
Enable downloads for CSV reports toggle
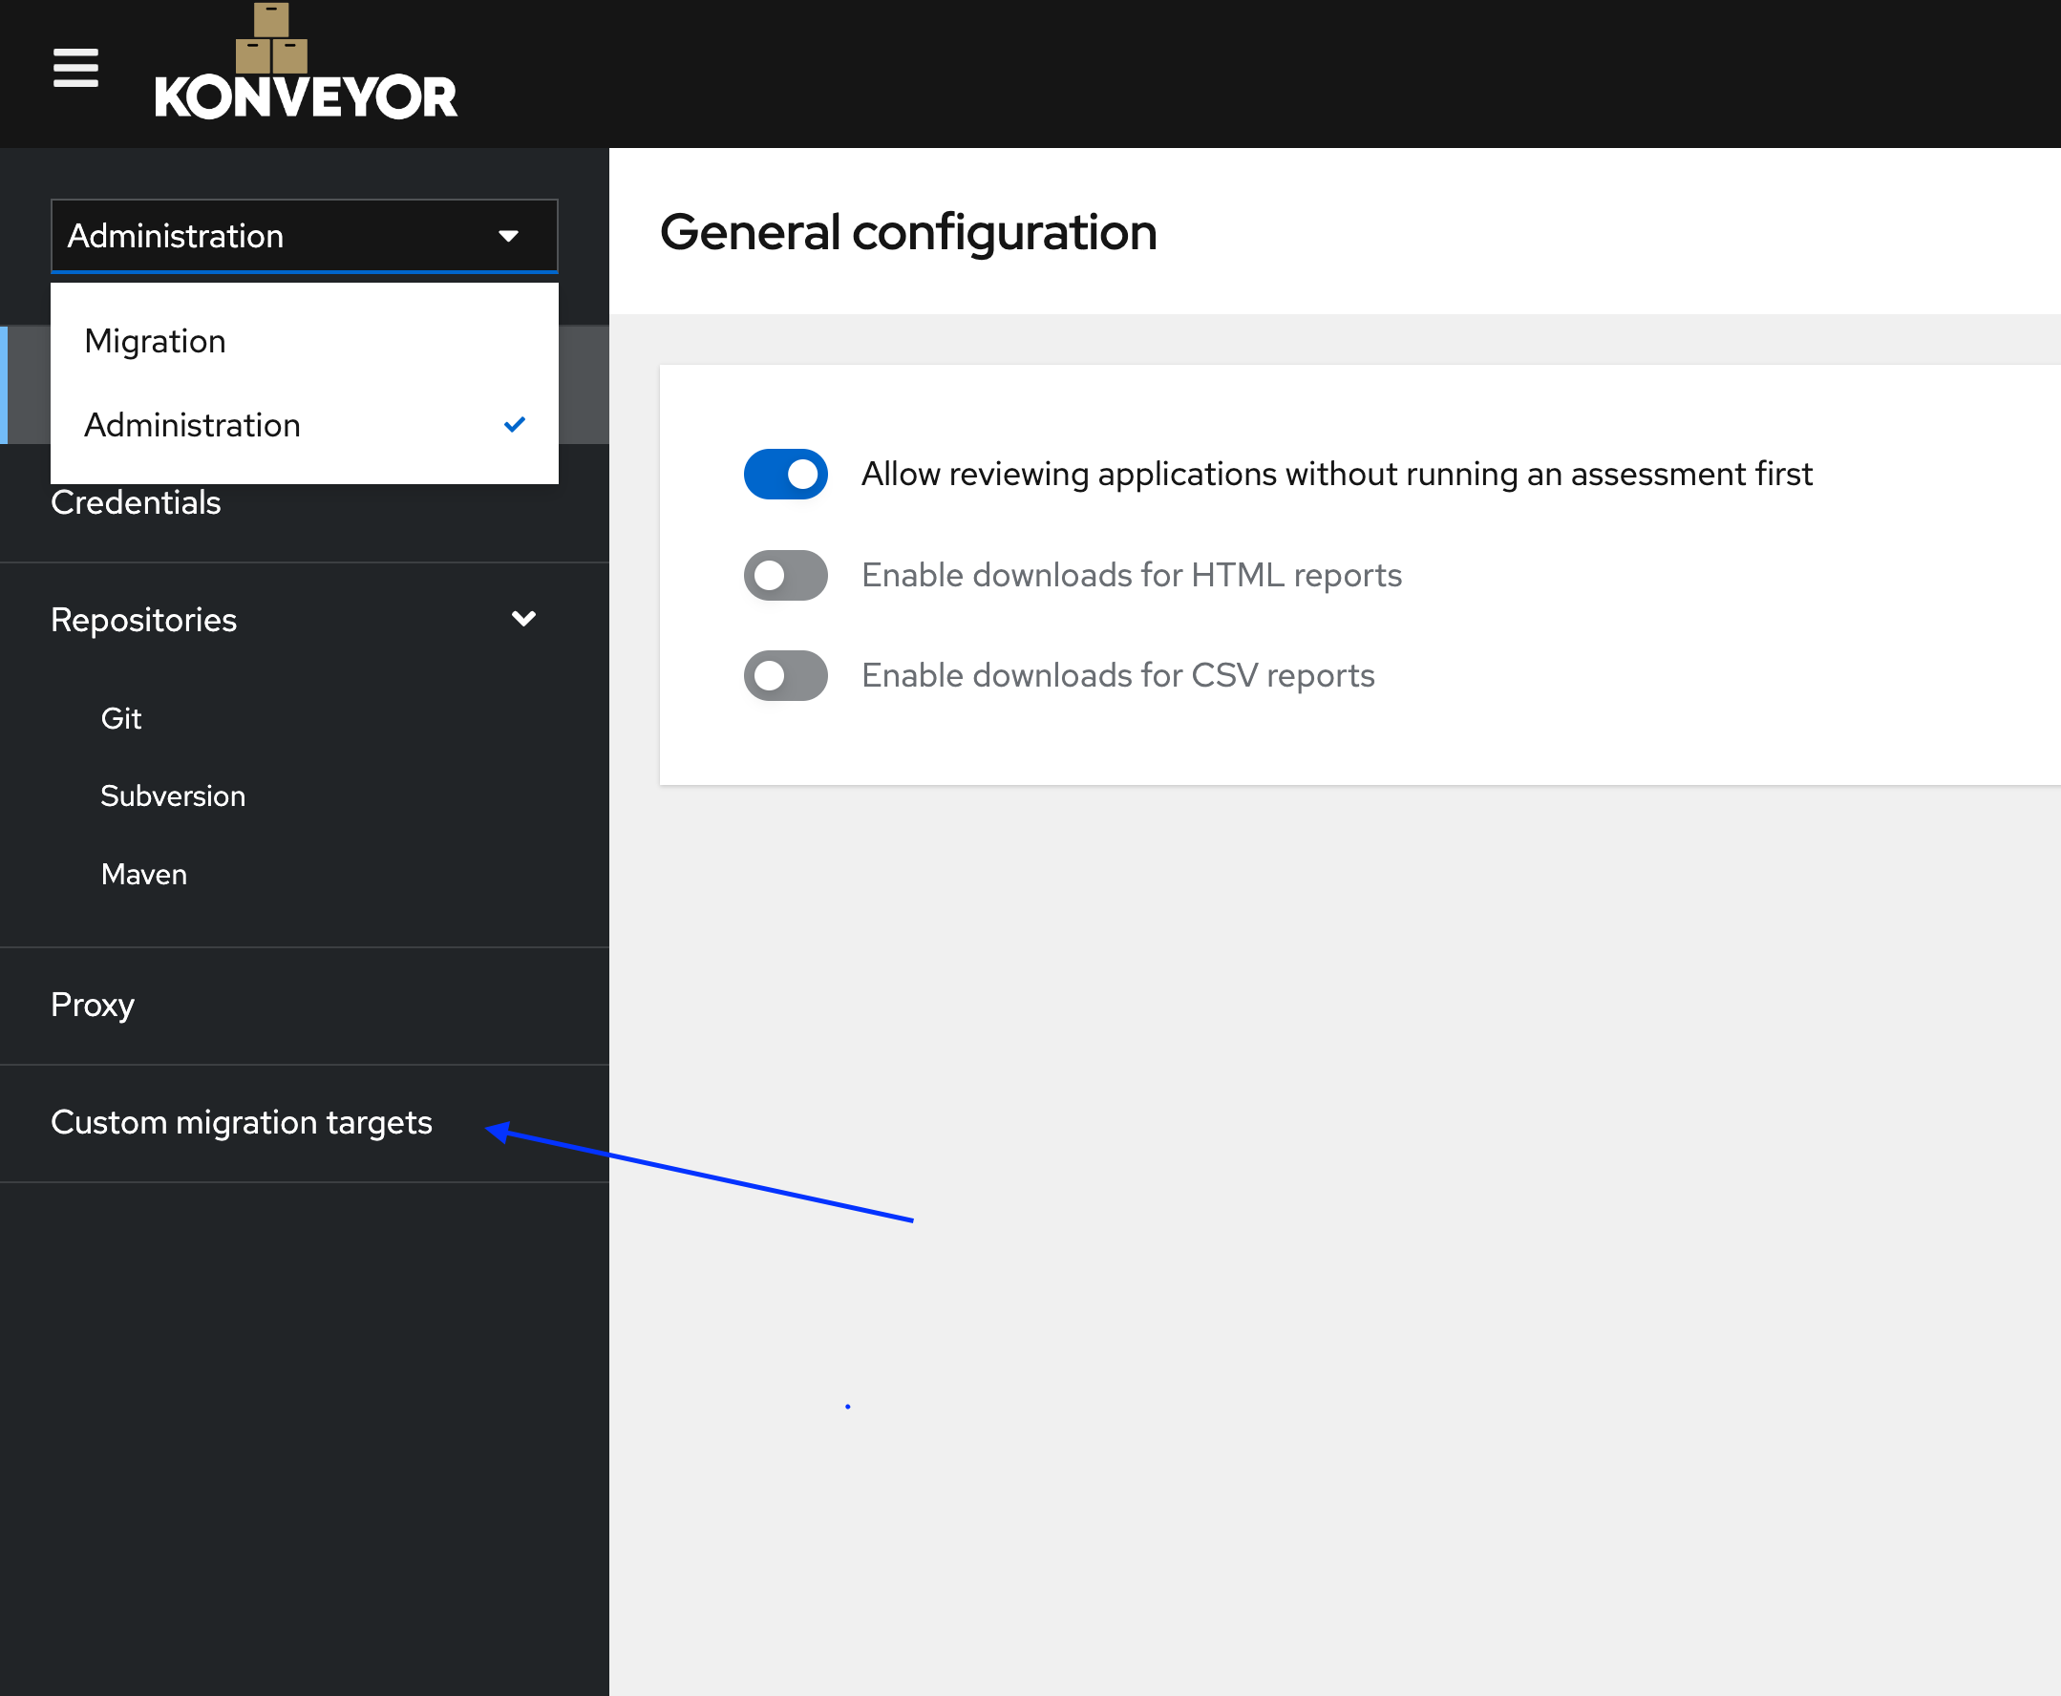click(785, 676)
